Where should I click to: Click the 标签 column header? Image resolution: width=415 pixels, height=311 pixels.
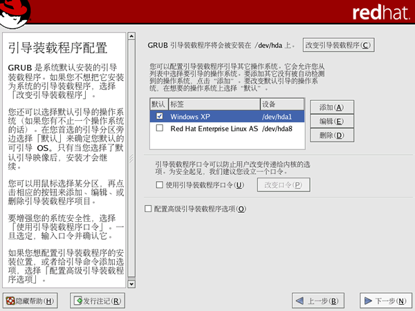(x=214, y=104)
